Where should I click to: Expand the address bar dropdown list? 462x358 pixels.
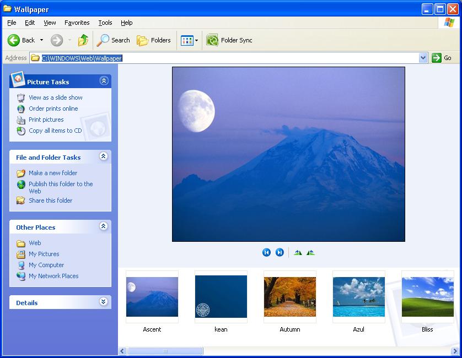[x=423, y=58]
